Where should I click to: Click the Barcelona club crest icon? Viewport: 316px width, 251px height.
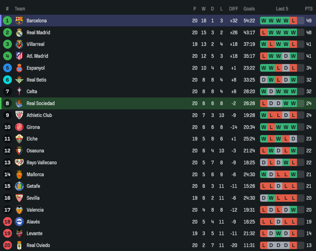[19, 21]
